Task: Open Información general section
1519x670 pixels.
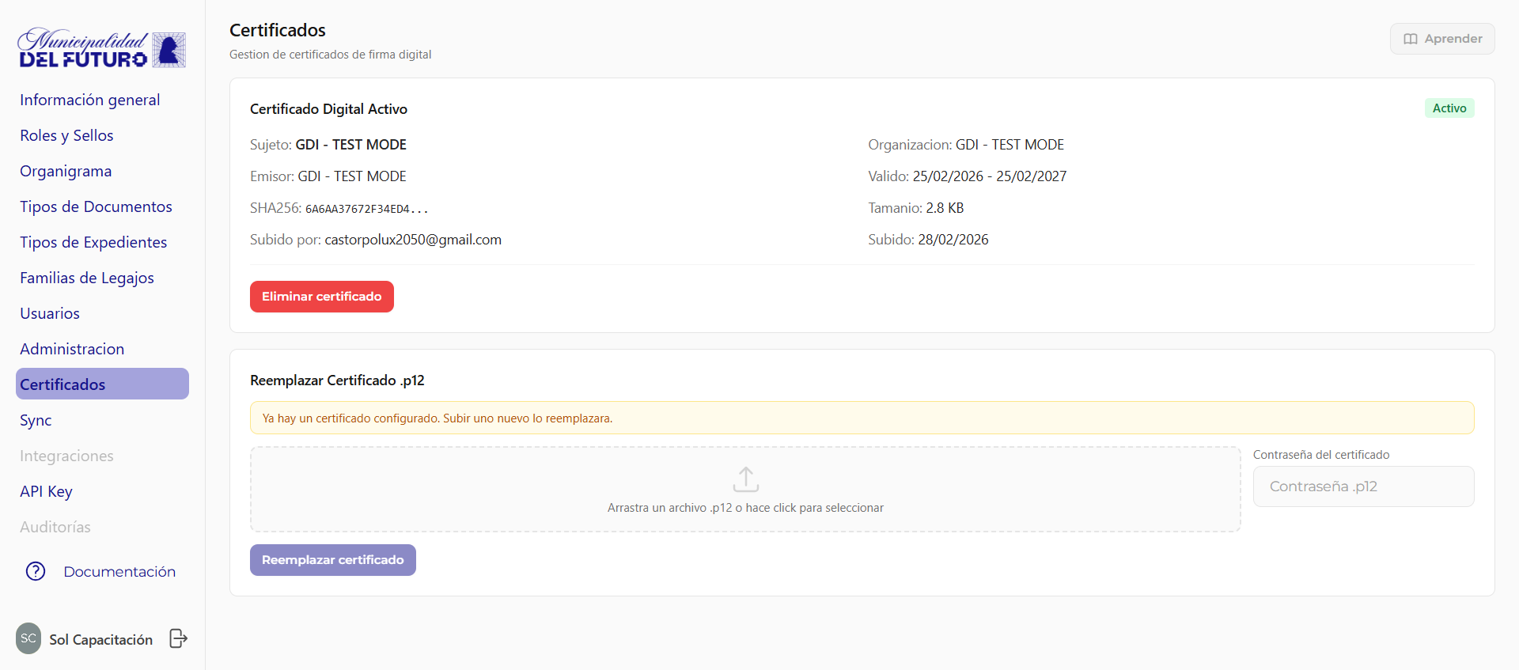Action: pos(89,100)
